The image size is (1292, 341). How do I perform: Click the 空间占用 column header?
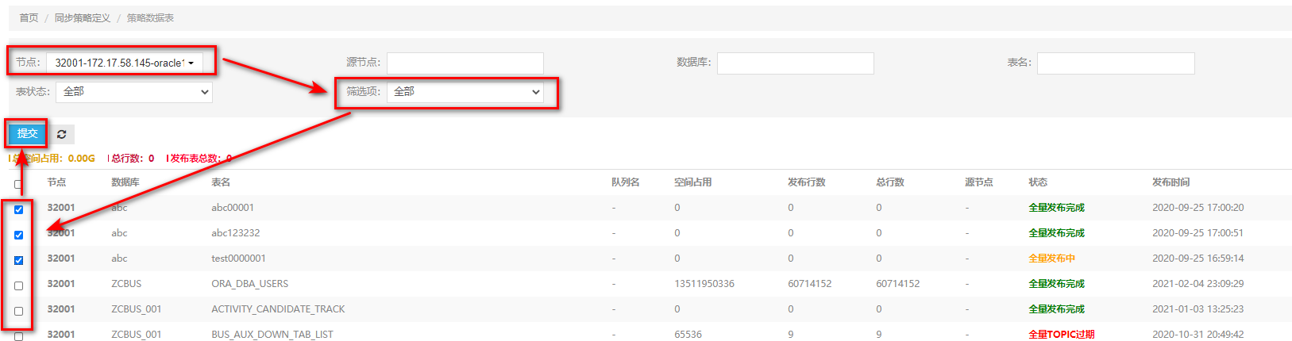point(692,182)
